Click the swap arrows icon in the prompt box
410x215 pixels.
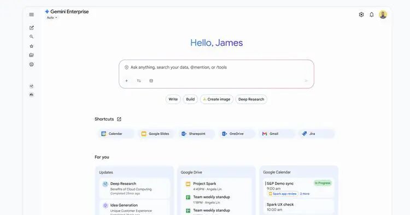pyautogui.click(x=139, y=81)
